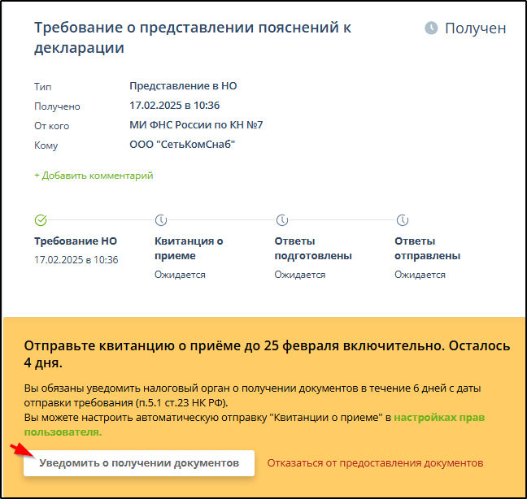Image resolution: width=527 pixels, height=499 pixels.
Task: Select the Требование НО step label
Action: (x=76, y=241)
